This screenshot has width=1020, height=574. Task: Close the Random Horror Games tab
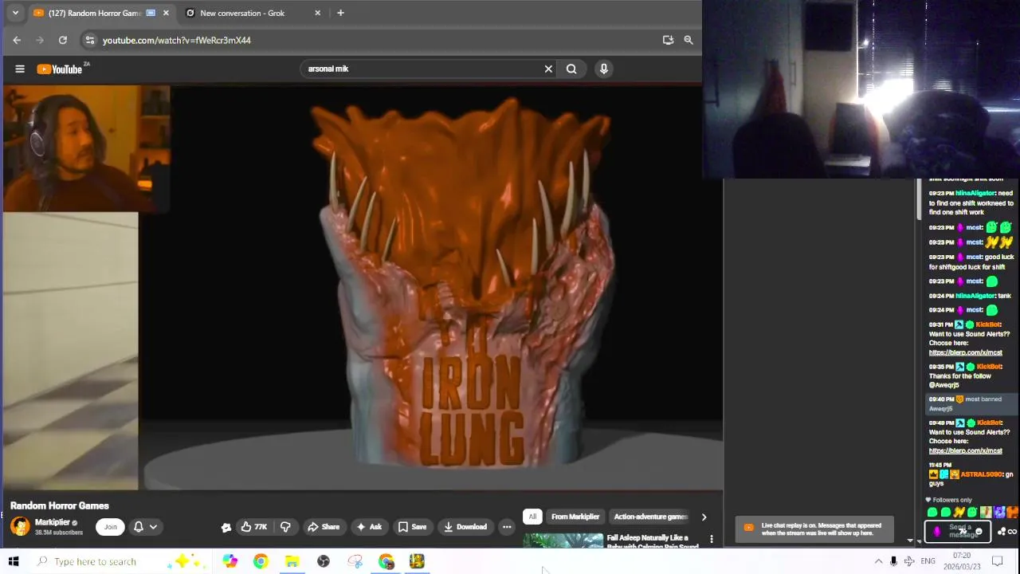tap(166, 13)
